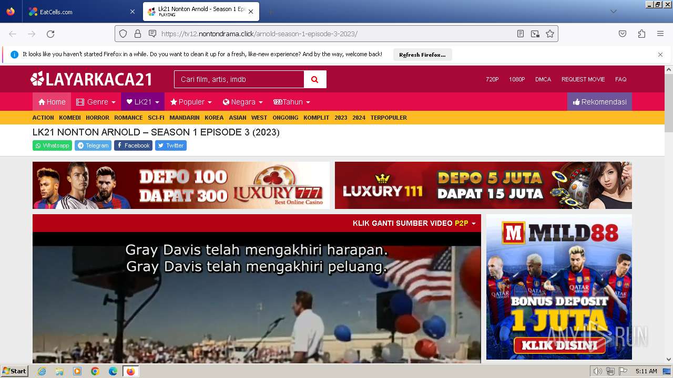Viewport: 673px width, 378px height.
Task: Close the Lk21 Nonton Arnold tab
Action: 251,12
